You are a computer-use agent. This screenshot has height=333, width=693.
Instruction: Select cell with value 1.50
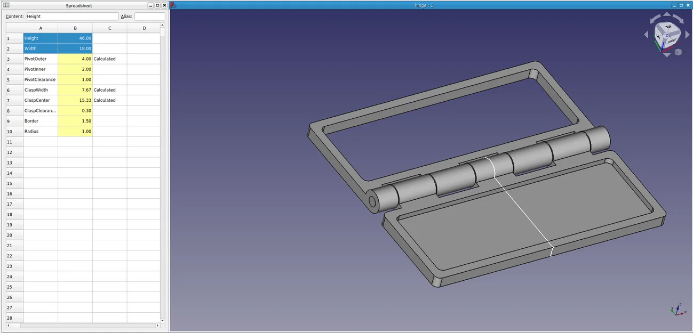[x=75, y=121]
